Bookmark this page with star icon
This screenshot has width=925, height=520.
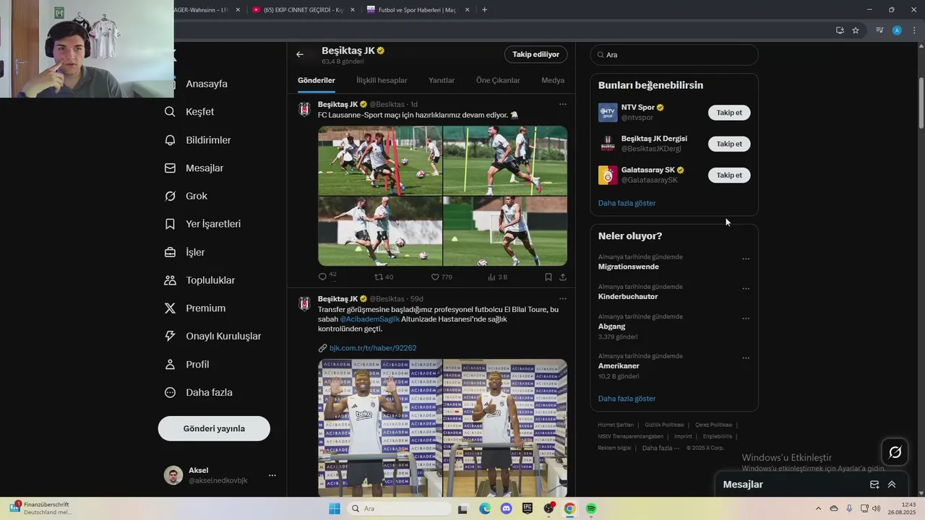point(856,30)
